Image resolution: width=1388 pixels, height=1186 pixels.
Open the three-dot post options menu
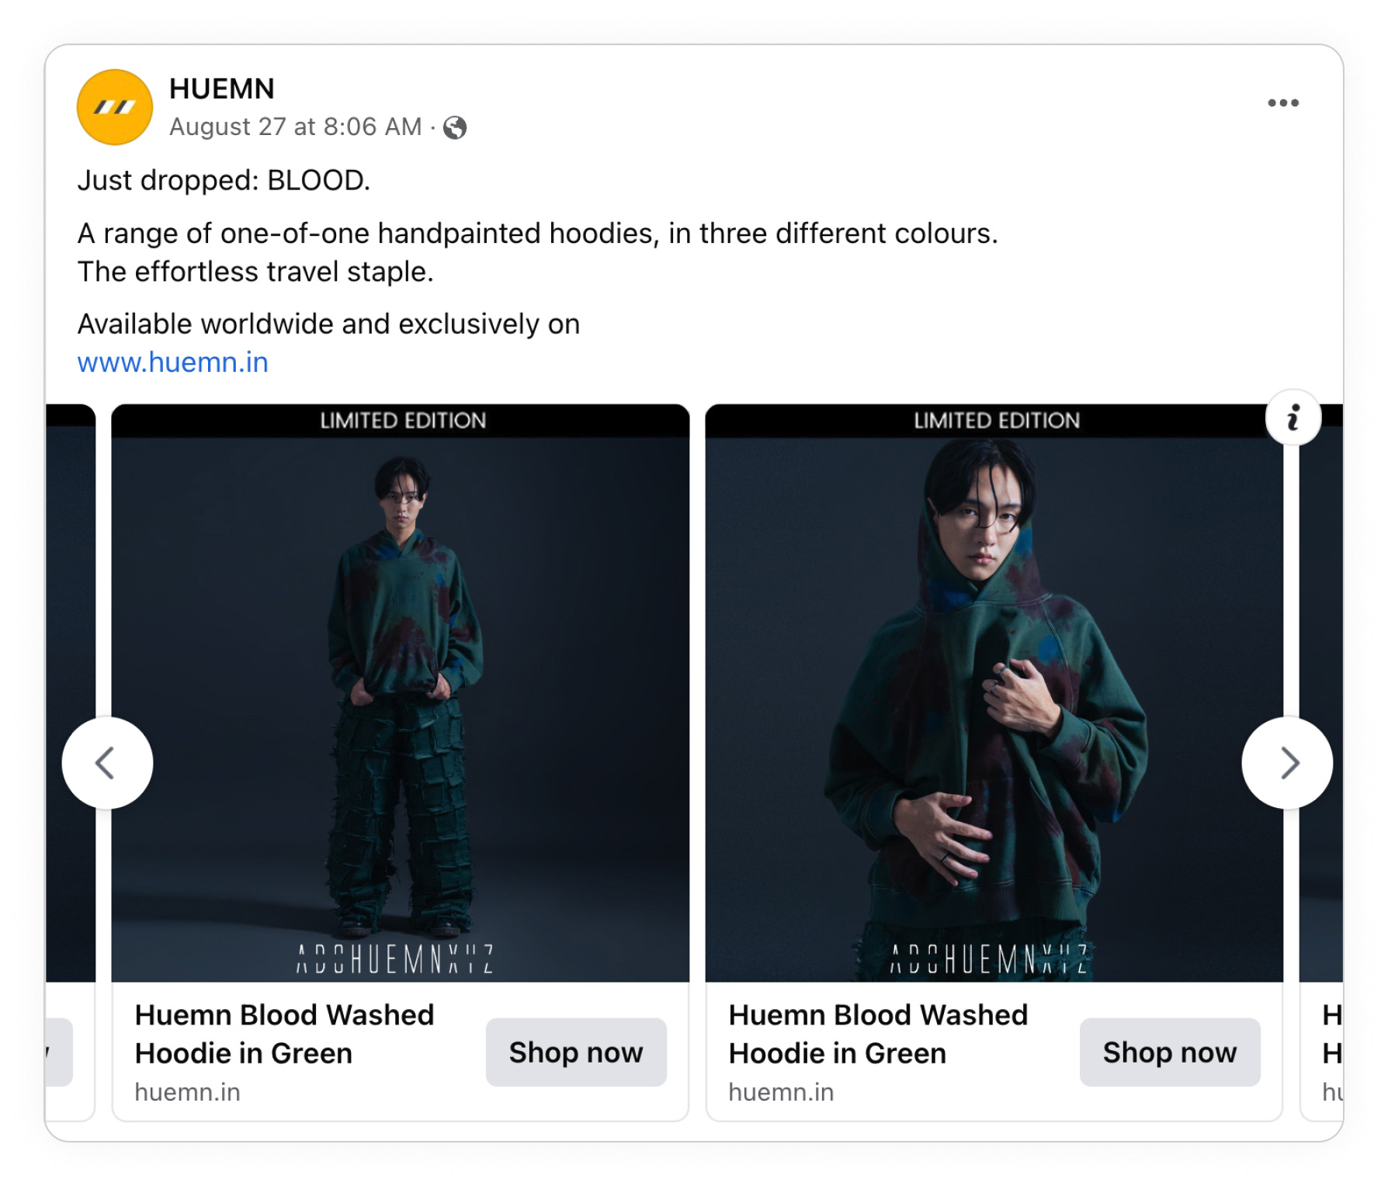pos(1285,102)
